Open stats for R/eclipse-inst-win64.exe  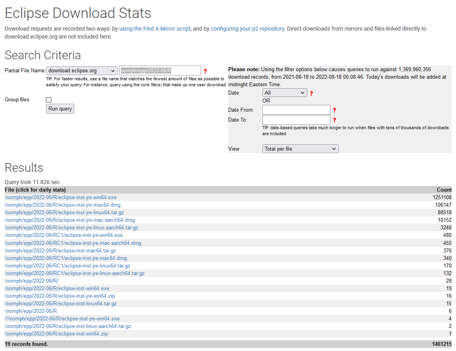point(57,289)
